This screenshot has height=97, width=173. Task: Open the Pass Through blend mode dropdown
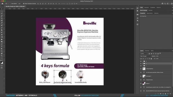click(x=145, y=56)
